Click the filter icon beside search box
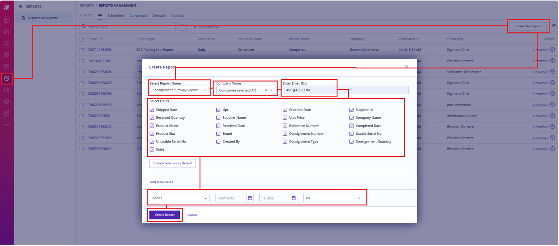 pyautogui.click(x=182, y=26)
